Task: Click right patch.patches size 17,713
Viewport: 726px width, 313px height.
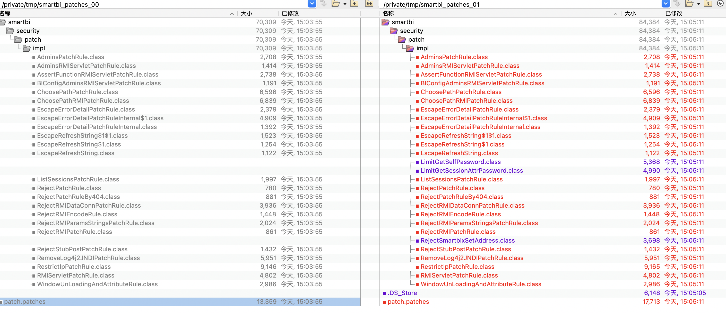Action: pyautogui.click(x=651, y=301)
